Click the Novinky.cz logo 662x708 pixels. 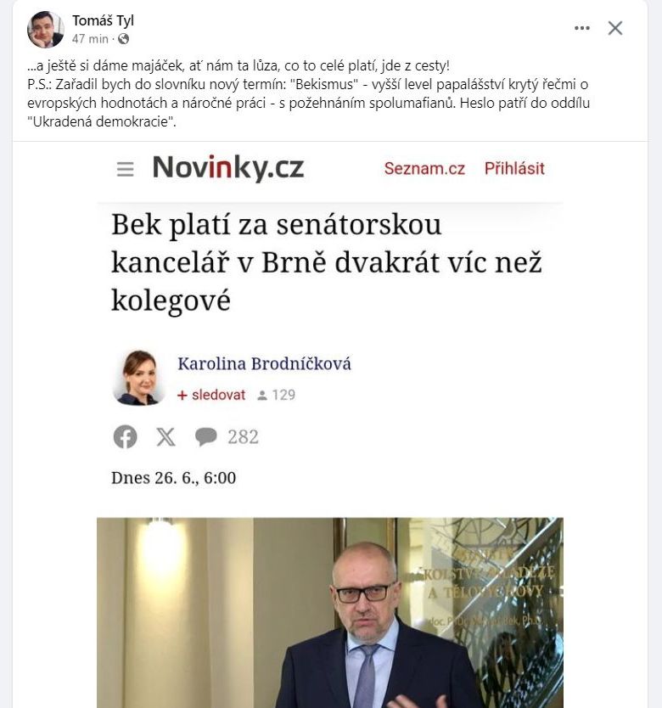pos(228,167)
